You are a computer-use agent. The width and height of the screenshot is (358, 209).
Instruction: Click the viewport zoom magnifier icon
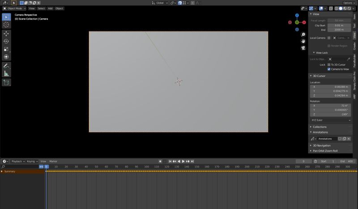coord(303,34)
